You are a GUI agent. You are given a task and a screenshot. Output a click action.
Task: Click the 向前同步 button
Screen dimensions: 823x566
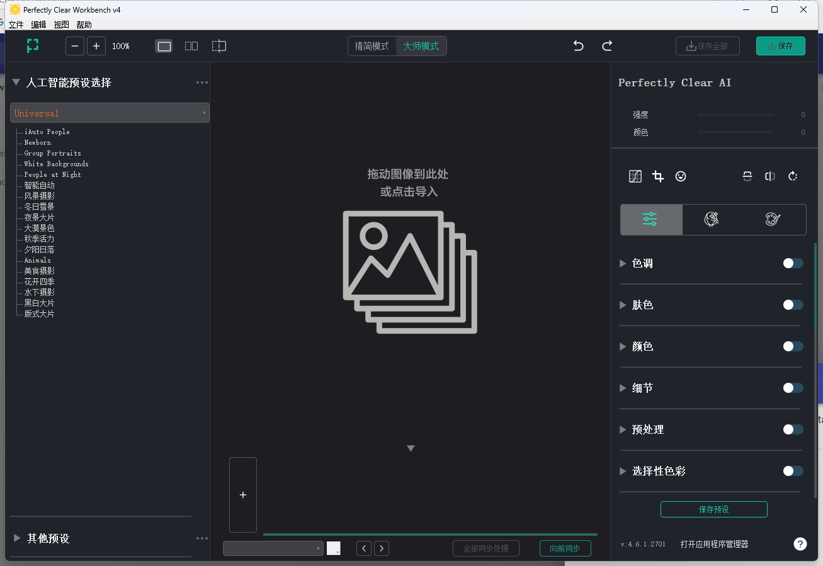tap(565, 548)
